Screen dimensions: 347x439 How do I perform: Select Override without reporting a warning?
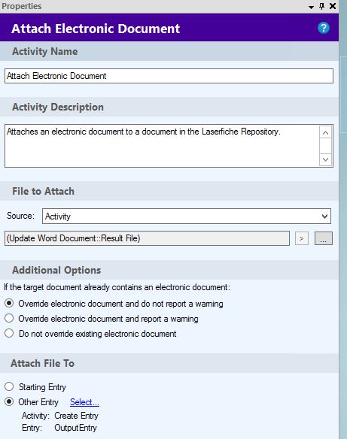9,303
